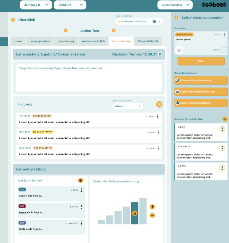Open options menu for J.BEIN teacher note

222,129
